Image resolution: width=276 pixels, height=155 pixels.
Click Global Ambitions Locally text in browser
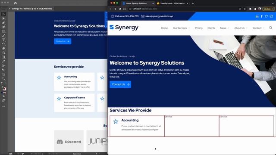point(122,56)
